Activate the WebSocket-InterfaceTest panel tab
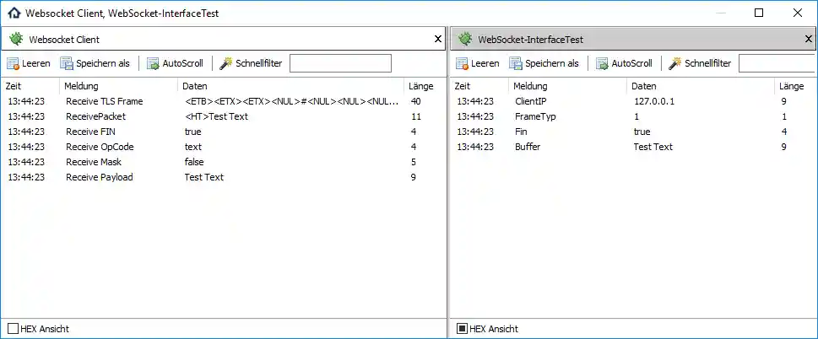The height and width of the screenshot is (339, 818). [633, 39]
